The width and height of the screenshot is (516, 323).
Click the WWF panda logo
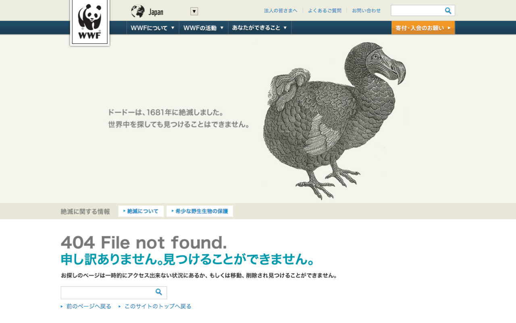tap(89, 22)
